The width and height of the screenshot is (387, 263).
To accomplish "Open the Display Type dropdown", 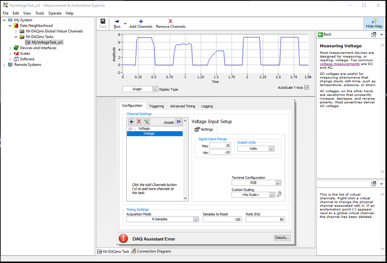I will [x=155, y=89].
